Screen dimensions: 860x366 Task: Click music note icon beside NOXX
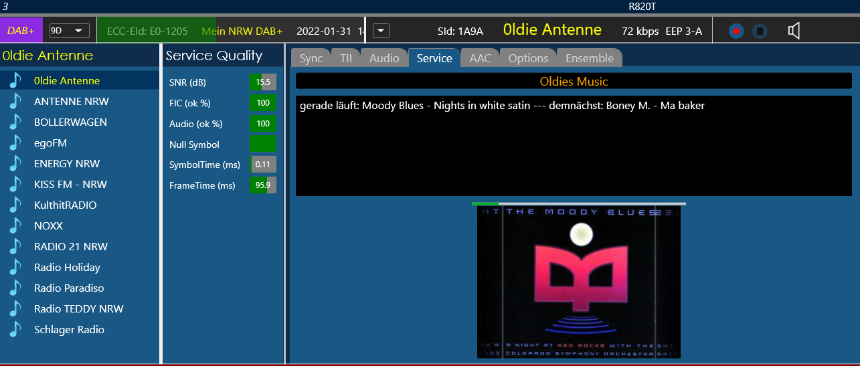tap(15, 226)
